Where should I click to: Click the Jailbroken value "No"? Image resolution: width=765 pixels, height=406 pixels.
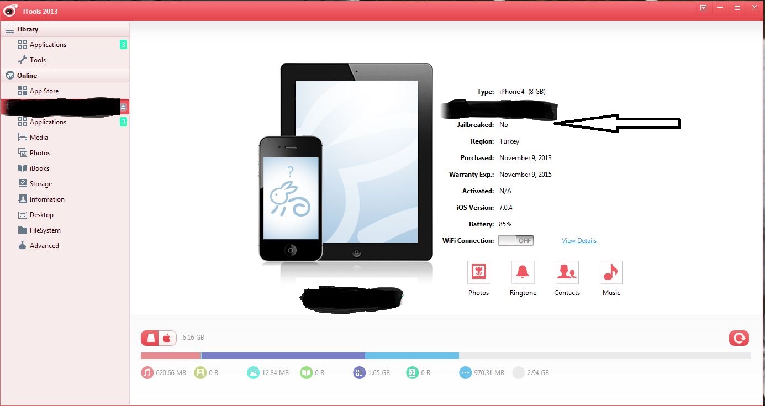coord(504,125)
